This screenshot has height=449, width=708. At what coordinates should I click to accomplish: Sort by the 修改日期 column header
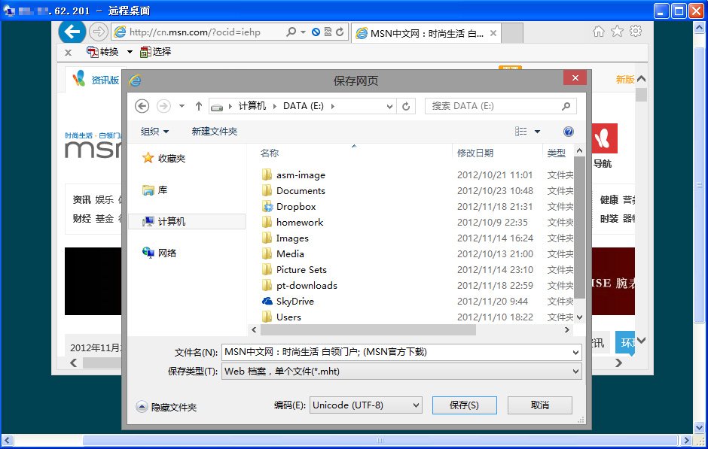point(475,153)
